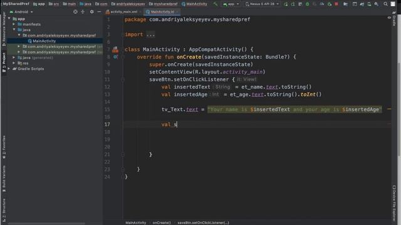Click saveBtn.setOnClickListener breadcrumb at bottom
401x225 pixels.
pos(203,222)
